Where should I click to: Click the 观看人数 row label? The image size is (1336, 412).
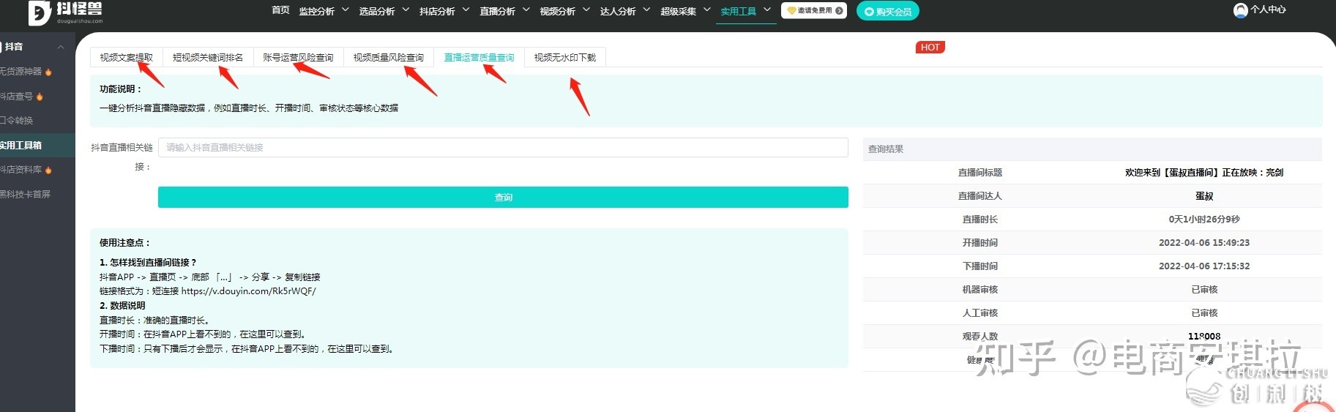point(980,337)
